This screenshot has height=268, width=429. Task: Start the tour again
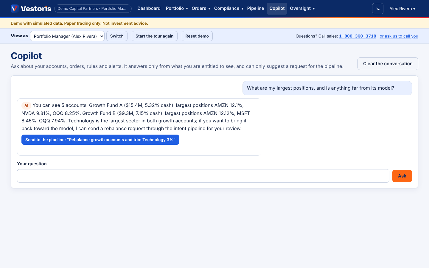154,36
